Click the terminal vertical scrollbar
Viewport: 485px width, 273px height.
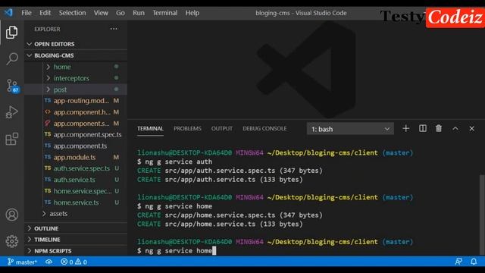[x=482, y=215]
